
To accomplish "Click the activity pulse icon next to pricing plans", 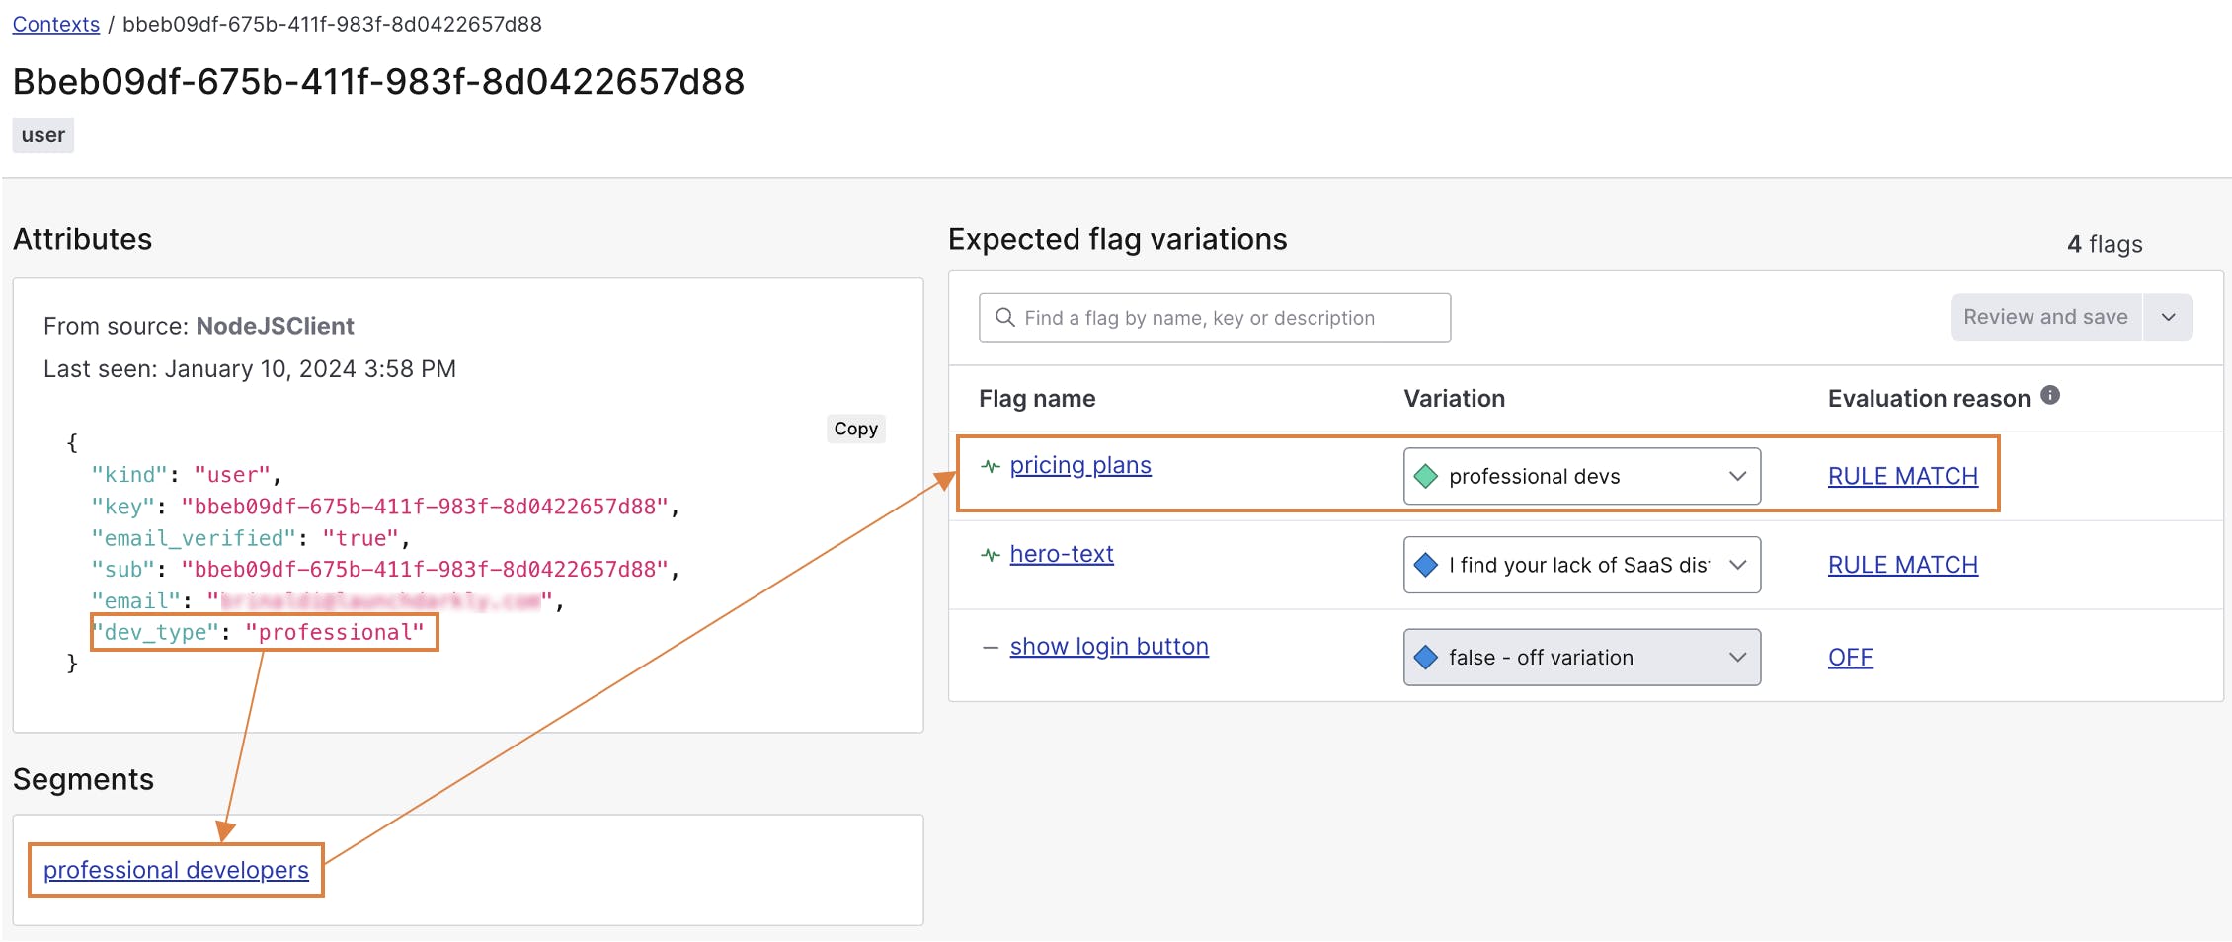I will point(990,466).
